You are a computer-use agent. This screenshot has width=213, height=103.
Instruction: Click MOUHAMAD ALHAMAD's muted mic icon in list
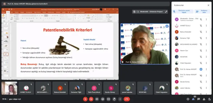tap(201, 44)
